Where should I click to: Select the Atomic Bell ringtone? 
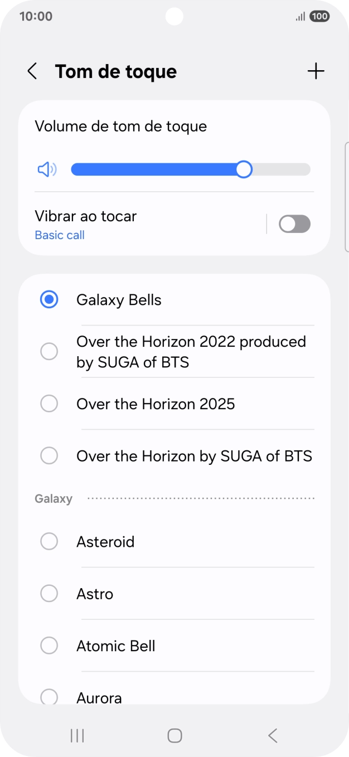49,646
